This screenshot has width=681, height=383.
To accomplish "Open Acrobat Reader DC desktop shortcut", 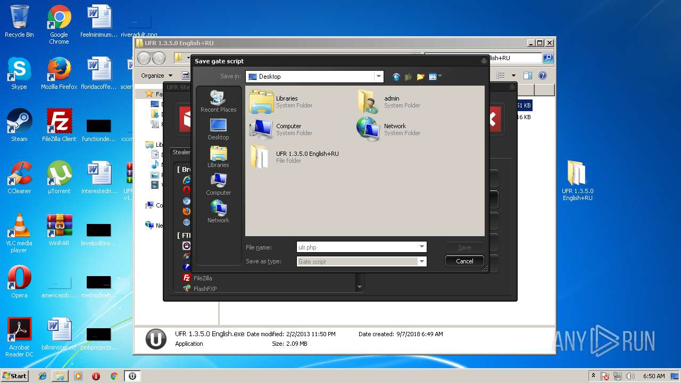I will click(19, 337).
